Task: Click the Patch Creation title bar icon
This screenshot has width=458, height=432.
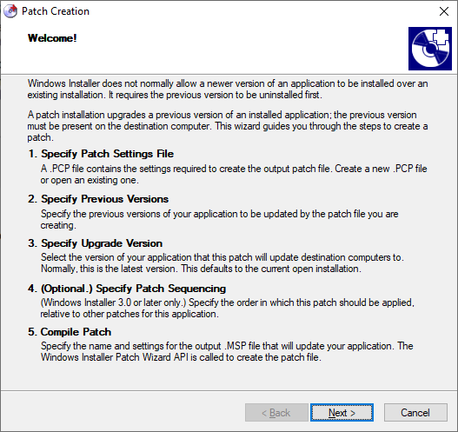Action: pos(10,11)
